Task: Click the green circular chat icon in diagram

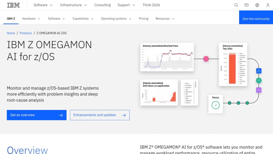Action: click(x=259, y=80)
